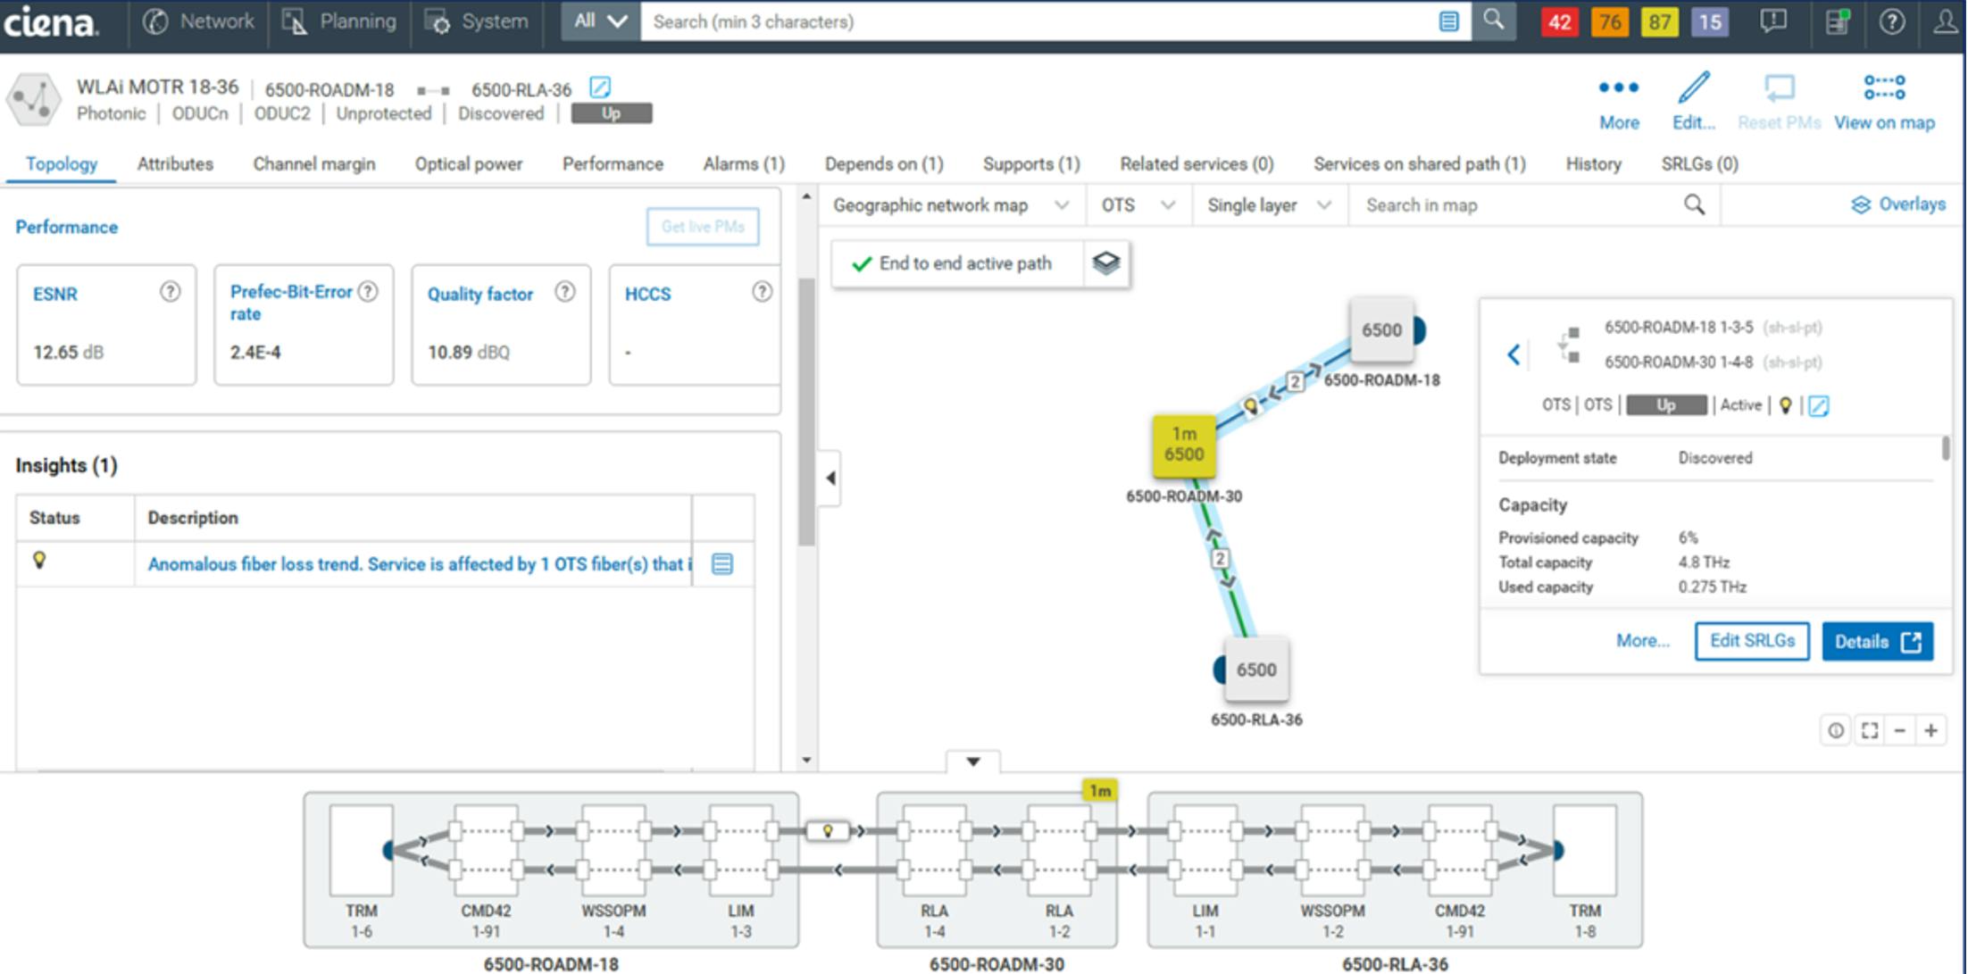Toggle End to end active path
Image resolution: width=1968 pixels, height=974 pixels.
tap(957, 263)
